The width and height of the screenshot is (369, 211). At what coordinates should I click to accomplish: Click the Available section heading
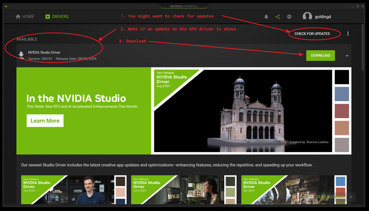point(27,39)
